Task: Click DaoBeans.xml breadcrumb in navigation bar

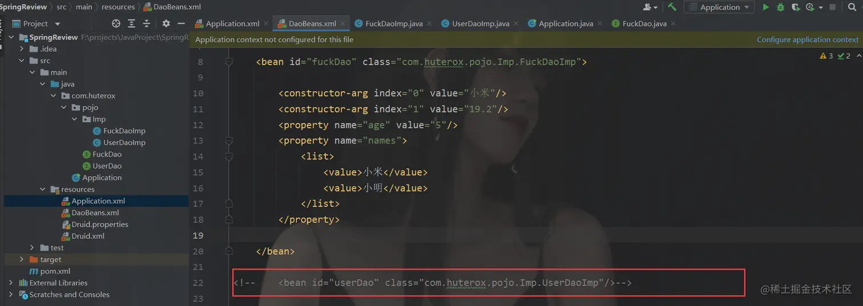Action: (x=172, y=7)
